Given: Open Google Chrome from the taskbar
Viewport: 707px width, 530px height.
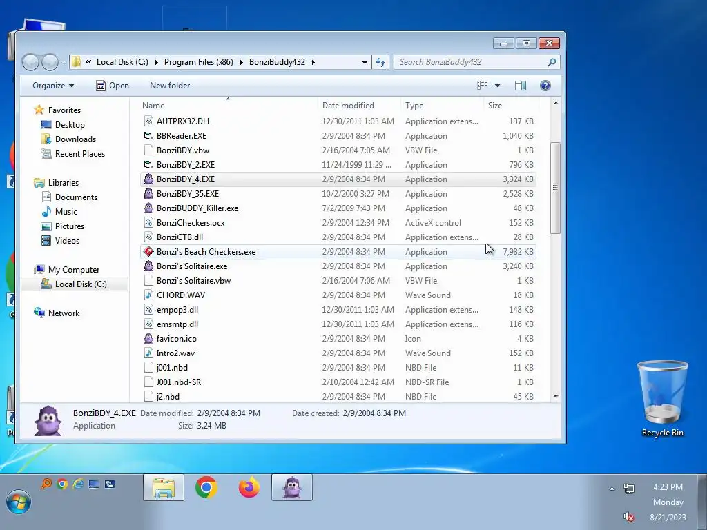Looking at the screenshot, I should pos(206,487).
